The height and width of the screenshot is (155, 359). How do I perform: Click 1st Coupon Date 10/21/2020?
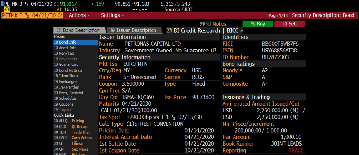199,151
